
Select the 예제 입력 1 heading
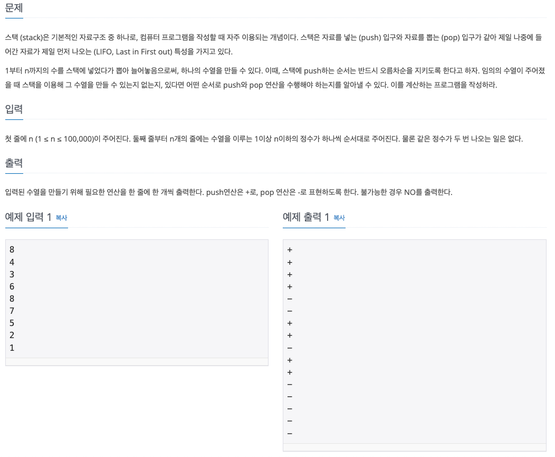click(x=28, y=217)
